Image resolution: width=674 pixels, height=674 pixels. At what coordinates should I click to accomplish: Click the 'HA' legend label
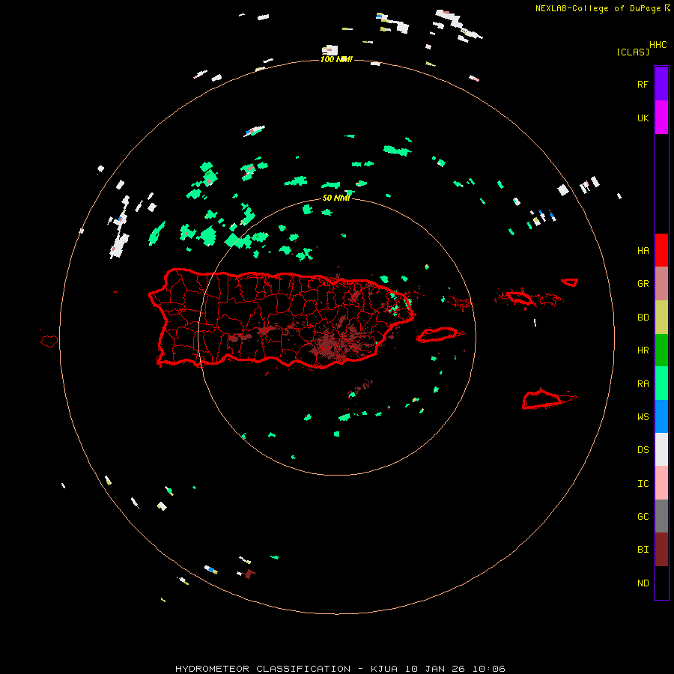click(x=643, y=251)
